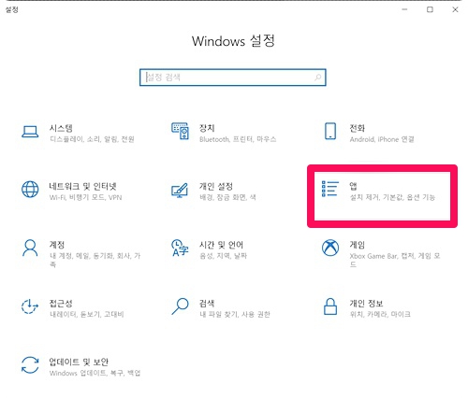Open the 개인 정보 padlock icon
The width and height of the screenshot is (468, 398).
[330, 306]
